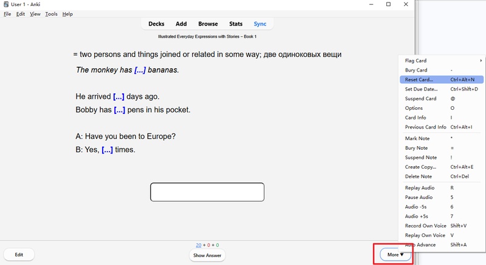Open the Edit menu
Viewport: 486px width, 265px height.
coord(21,14)
